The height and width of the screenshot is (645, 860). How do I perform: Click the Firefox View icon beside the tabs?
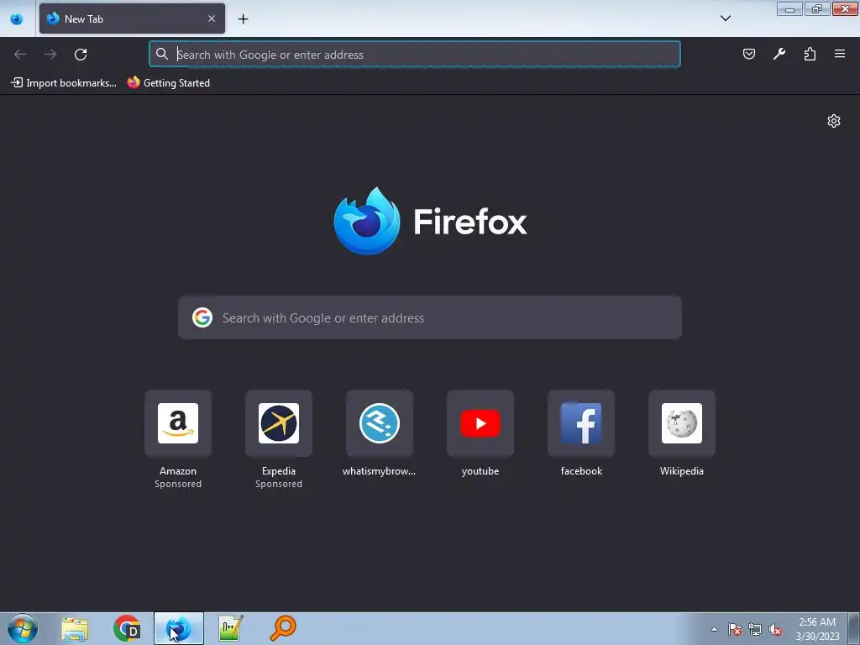click(17, 18)
